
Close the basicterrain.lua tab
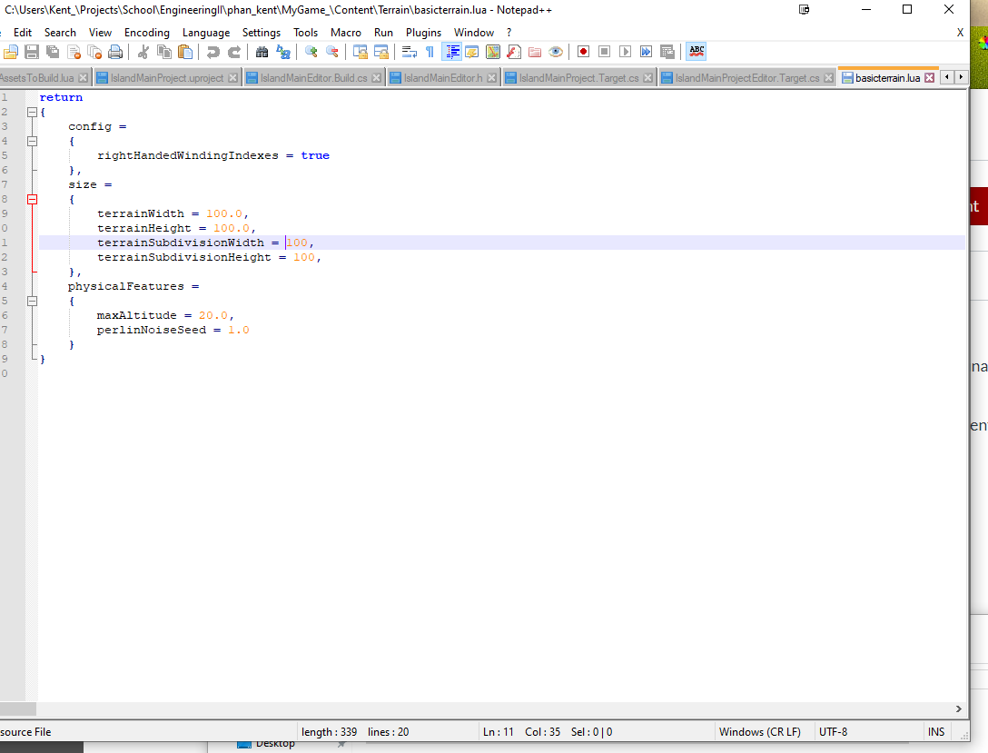coord(929,78)
